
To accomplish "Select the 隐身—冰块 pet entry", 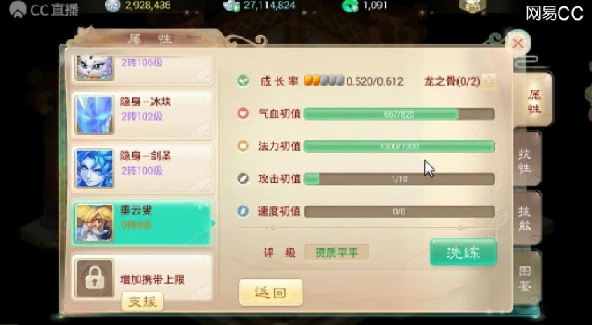I will tap(142, 114).
